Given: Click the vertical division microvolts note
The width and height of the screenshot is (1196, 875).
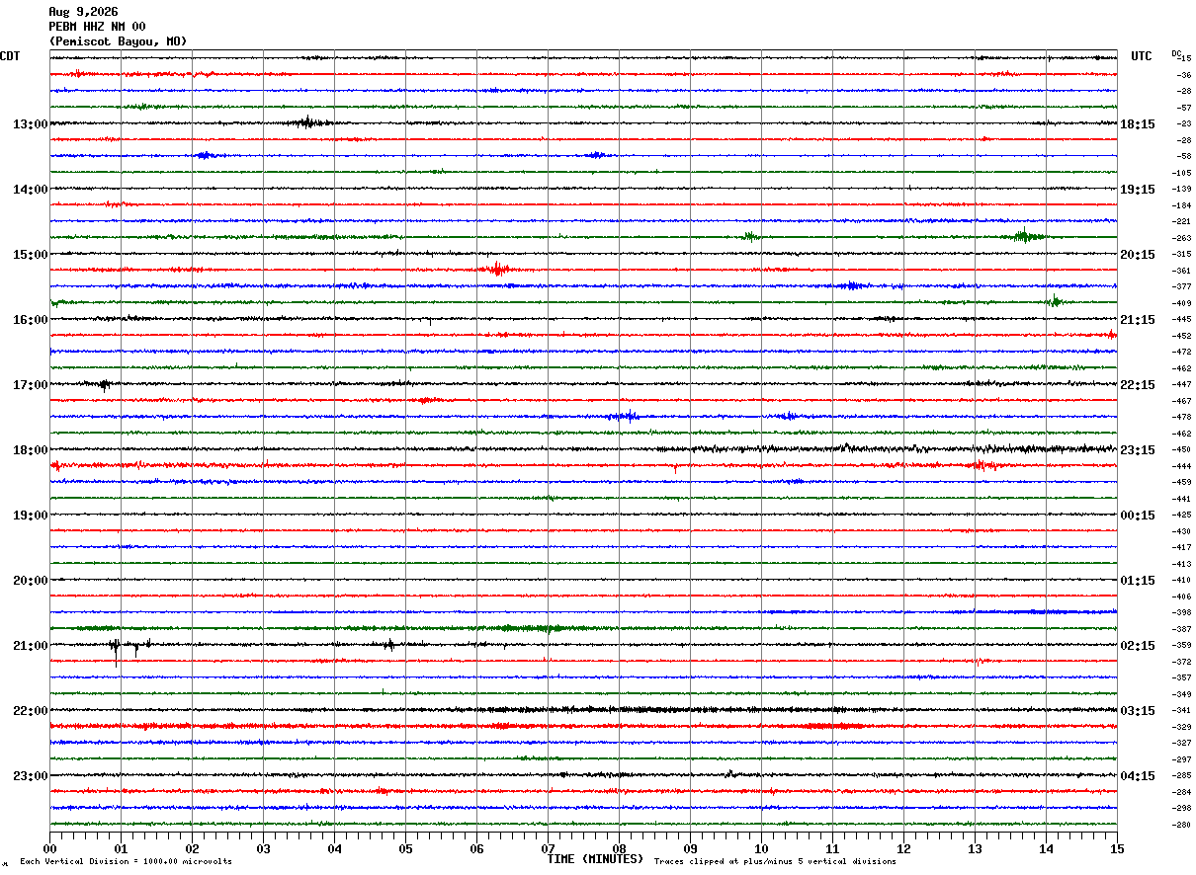Looking at the screenshot, I should [x=126, y=862].
